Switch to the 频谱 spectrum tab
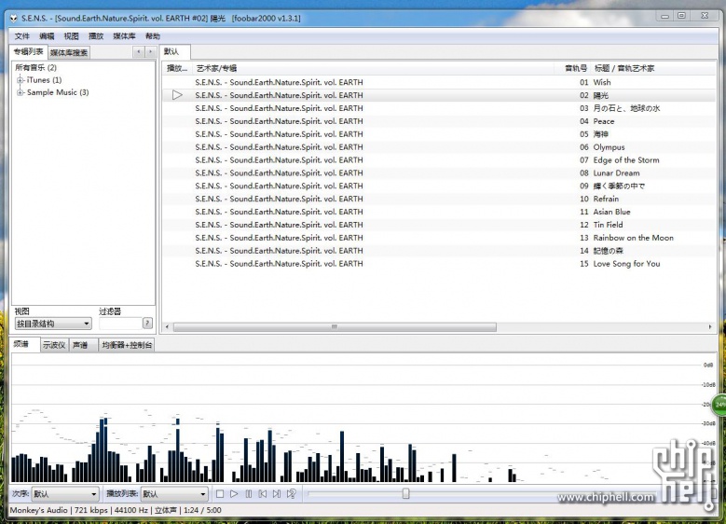 tap(24, 344)
